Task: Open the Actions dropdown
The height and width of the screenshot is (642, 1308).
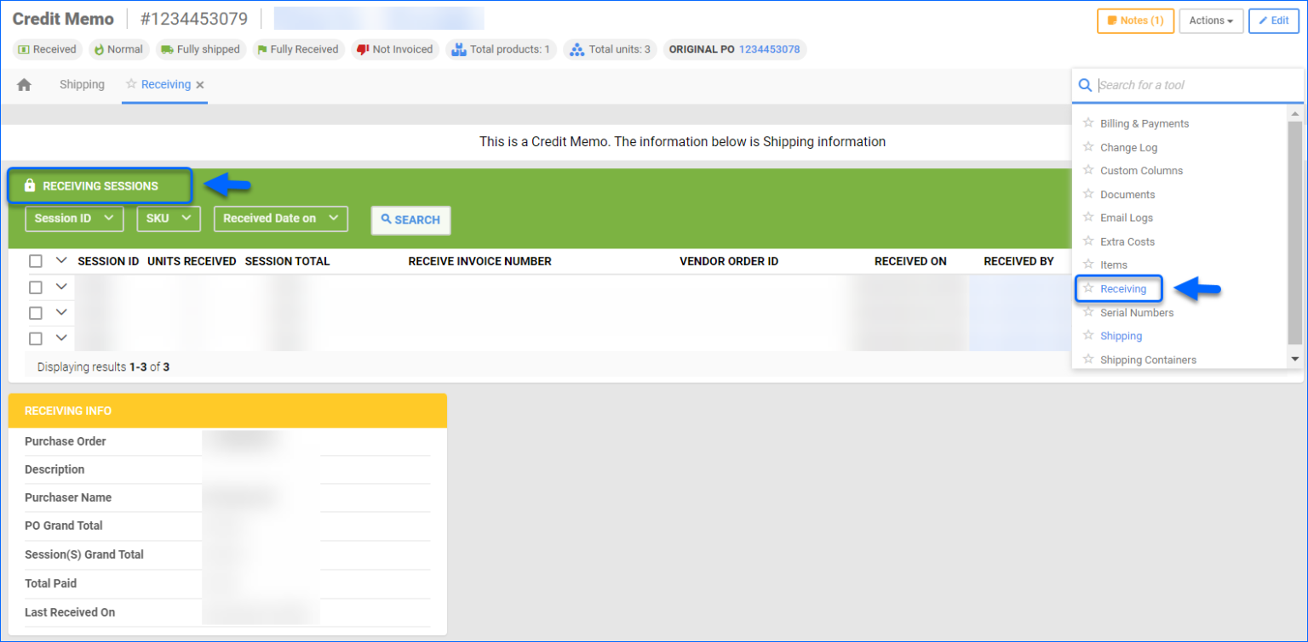Action: [x=1211, y=20]
